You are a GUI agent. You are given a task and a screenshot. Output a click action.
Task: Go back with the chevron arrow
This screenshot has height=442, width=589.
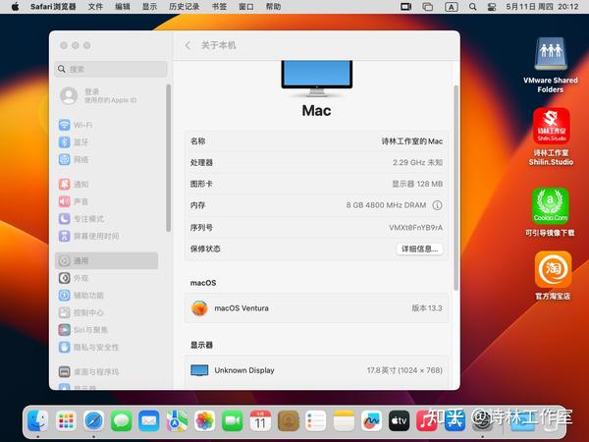(x=187, y=45)
